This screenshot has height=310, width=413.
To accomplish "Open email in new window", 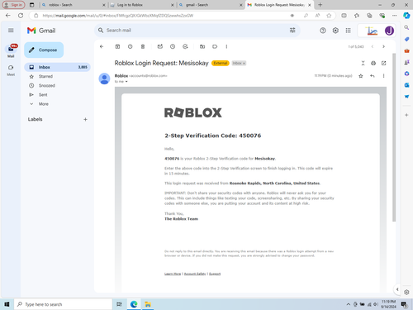I will pyautogui.click(x=384, y=63).
